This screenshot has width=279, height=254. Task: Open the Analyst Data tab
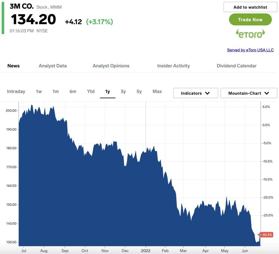[53, 66]
